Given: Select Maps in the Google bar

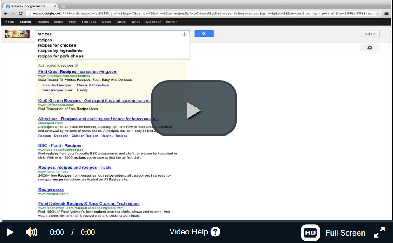Looking at the screenshot, I should coord(58,22).
